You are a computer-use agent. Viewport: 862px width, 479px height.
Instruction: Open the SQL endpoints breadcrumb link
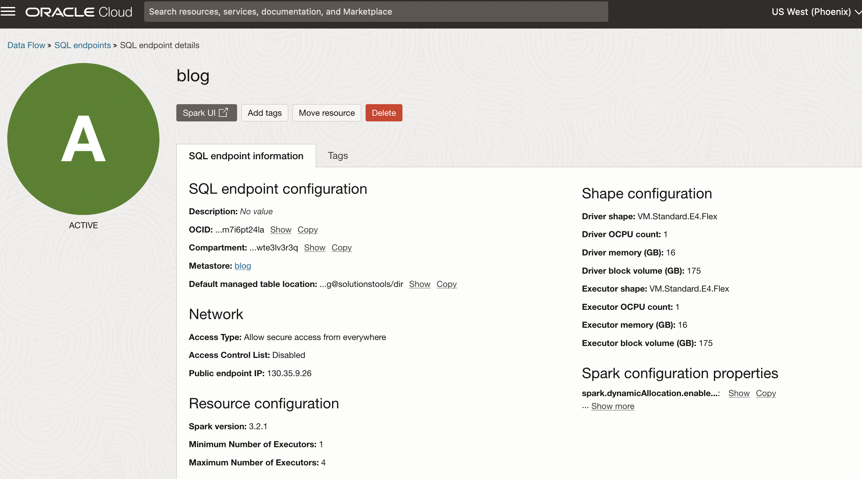click(x=82, y=45)
